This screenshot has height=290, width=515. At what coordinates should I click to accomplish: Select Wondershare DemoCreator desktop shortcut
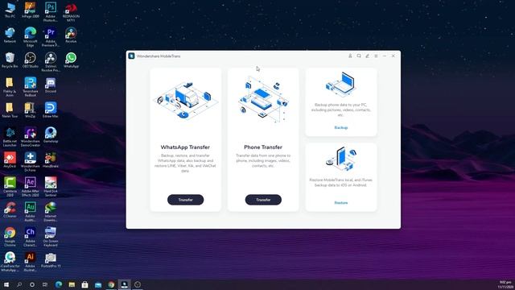point(31,137)
